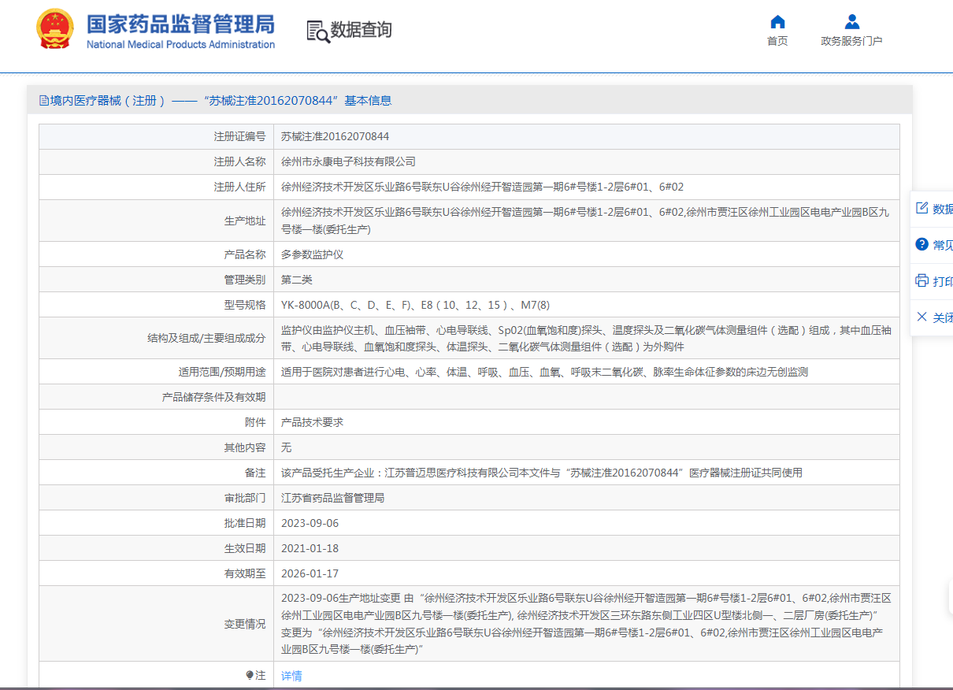Click the national emblem logo

click(x=55, y=30)
